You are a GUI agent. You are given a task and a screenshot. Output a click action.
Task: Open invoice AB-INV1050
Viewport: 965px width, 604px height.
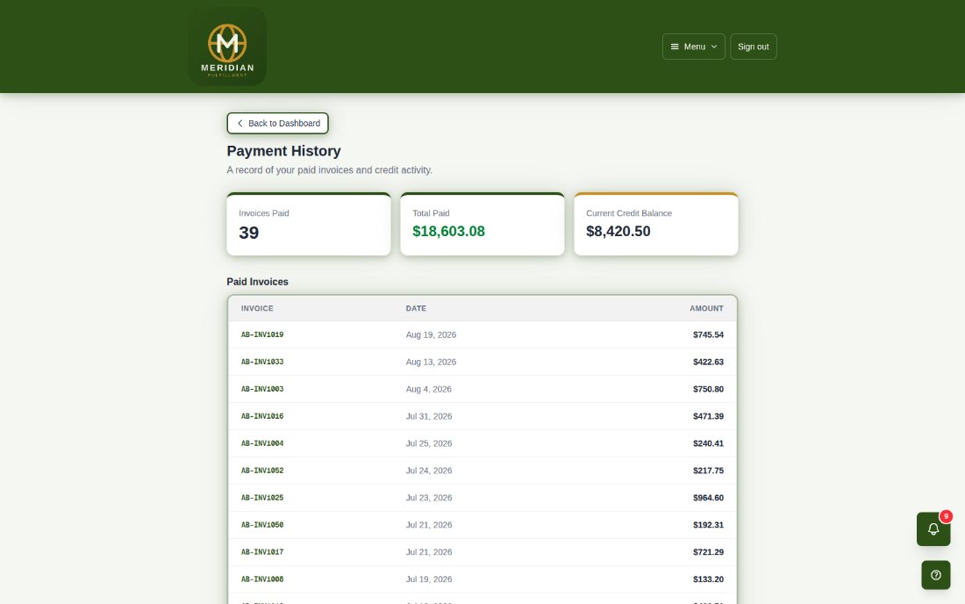point(262,525)
